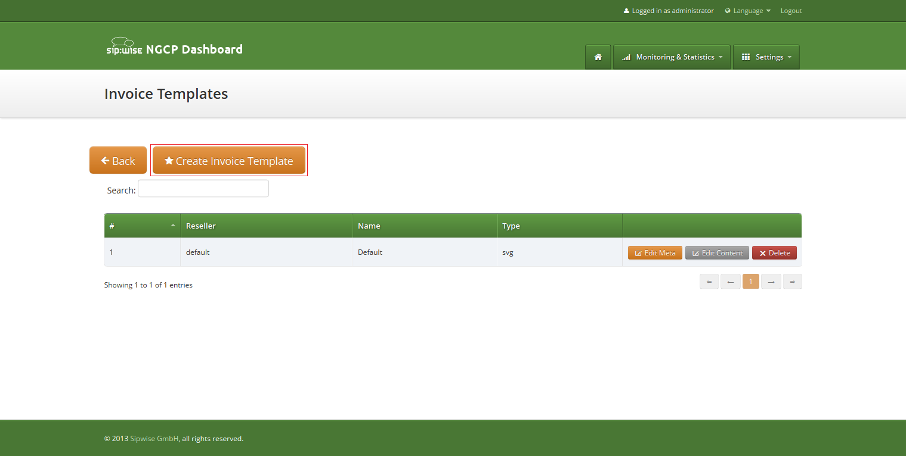This screenshot has height=456, width=906.
Task: Open the Language dropdown
Action: tap(747, 10)
